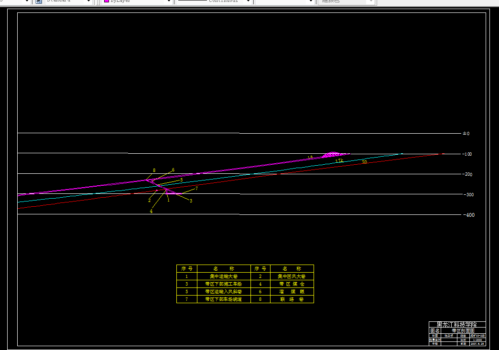Click legend table sequence number 4

coord(260,284)
